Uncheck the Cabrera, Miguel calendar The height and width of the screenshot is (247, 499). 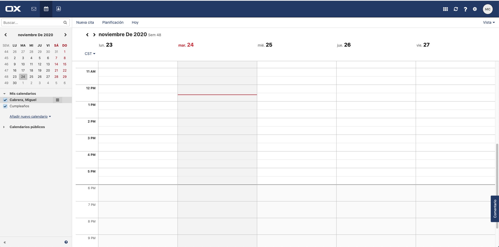point(5,100)
